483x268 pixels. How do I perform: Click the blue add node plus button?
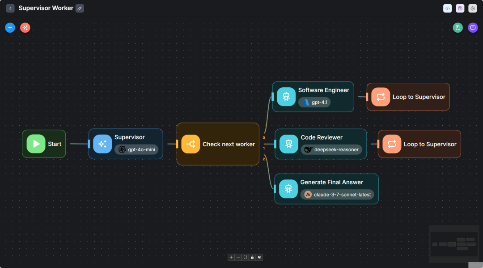tap(10, 28)
